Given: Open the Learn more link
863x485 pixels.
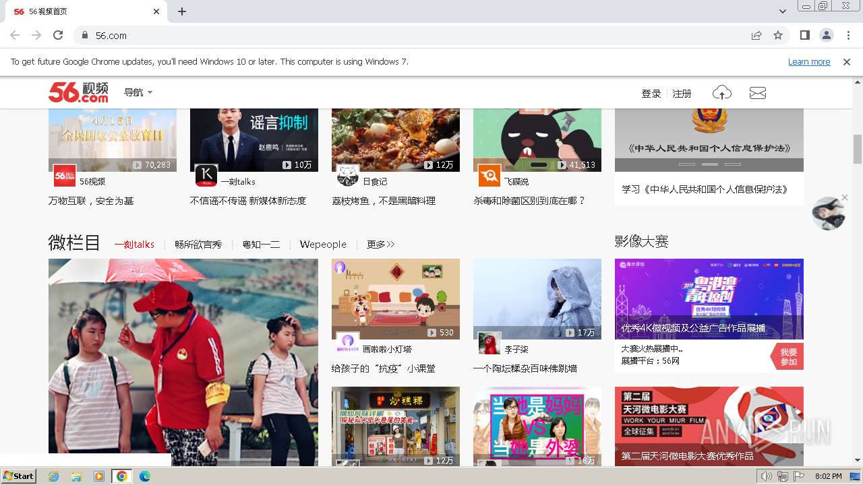Looking at the screenshot, I should [x=809, y=61].
